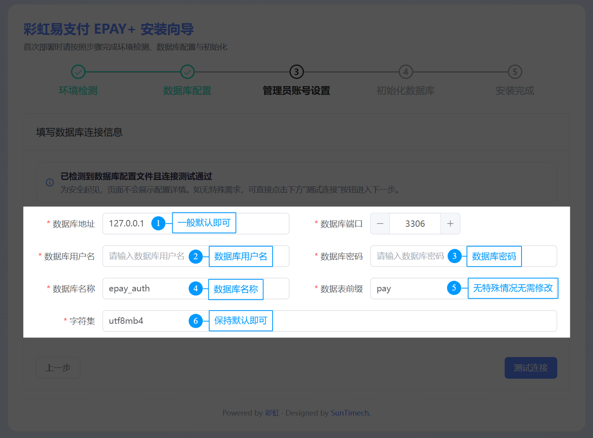Screen dimensions: 593x438
Task: Click the numbered badge 3 annotation
Action: click(454, 256)
